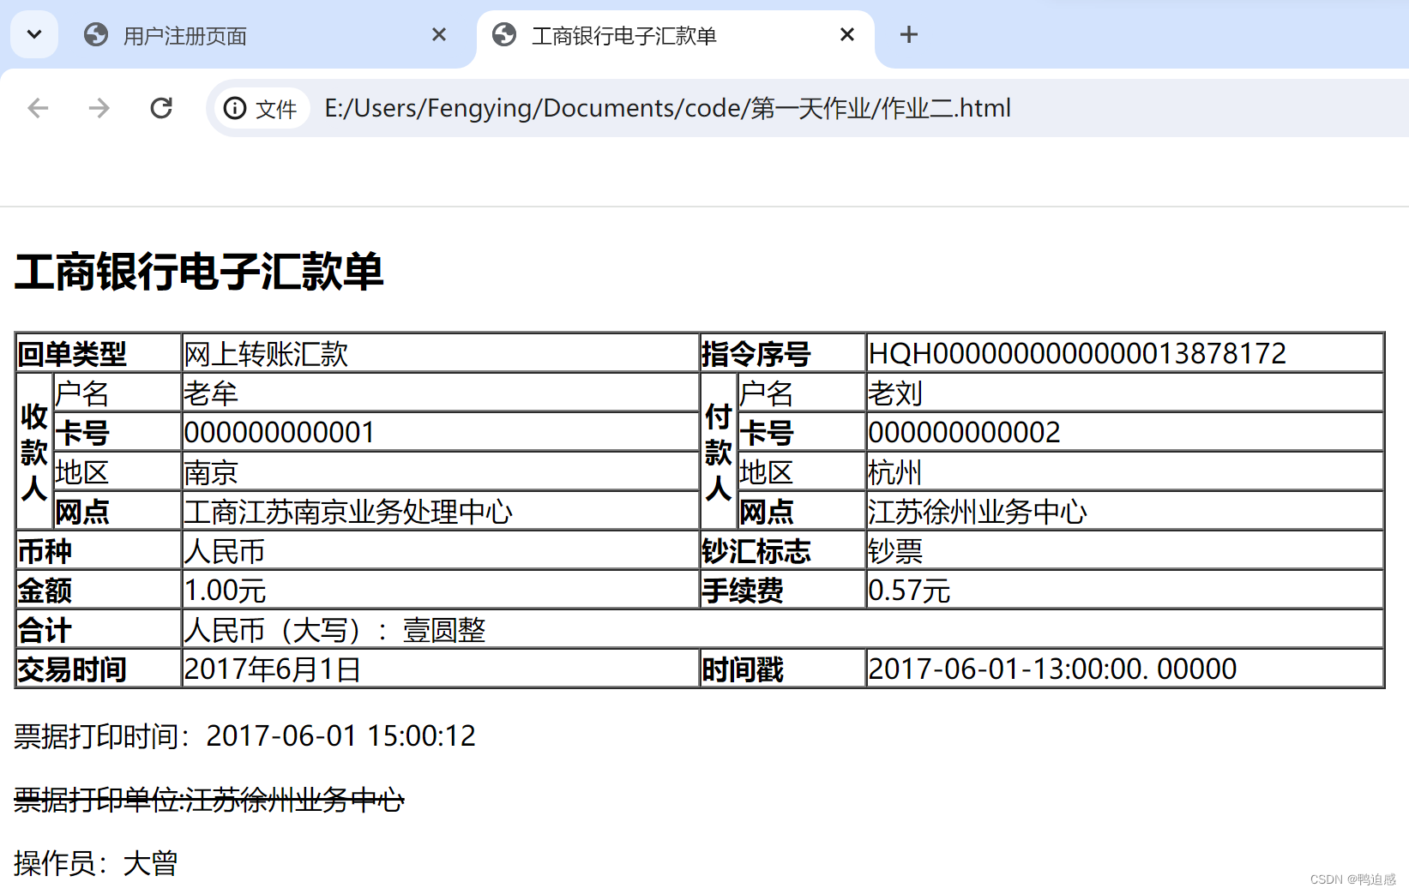Click the globe favicon on 工商银行电子汇款单 tab
This screenshot has width=1409, height=894.
point(504,34)
